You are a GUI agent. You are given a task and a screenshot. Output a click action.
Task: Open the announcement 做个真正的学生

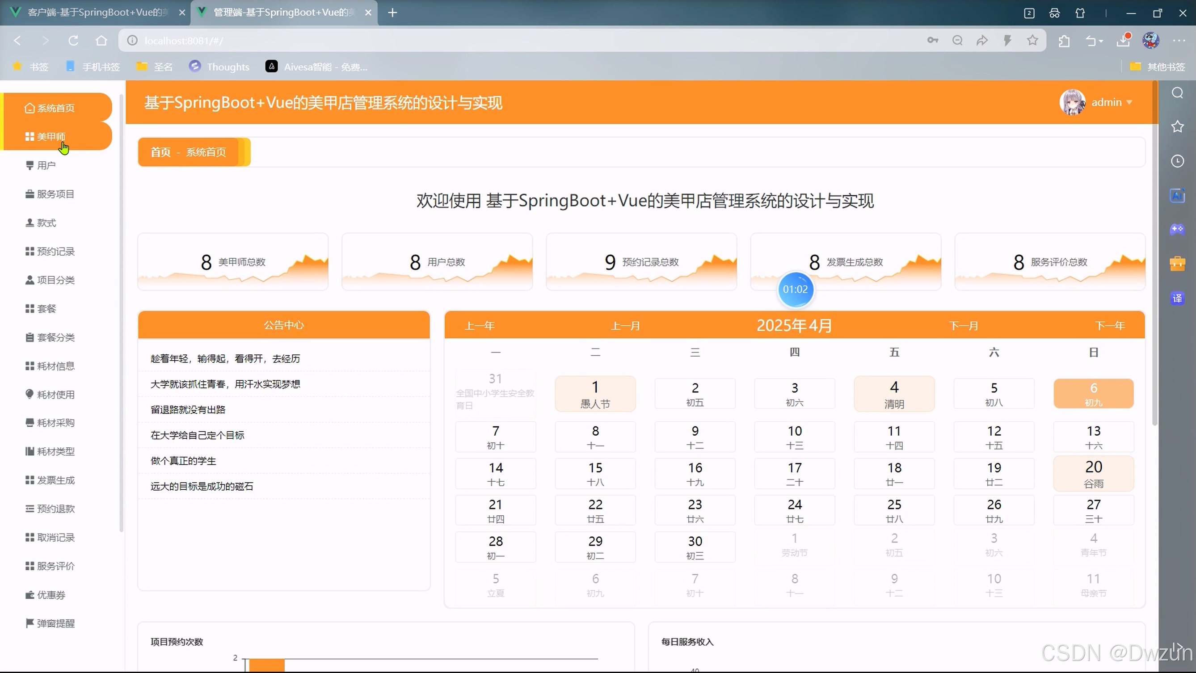(x=183, y=460)
